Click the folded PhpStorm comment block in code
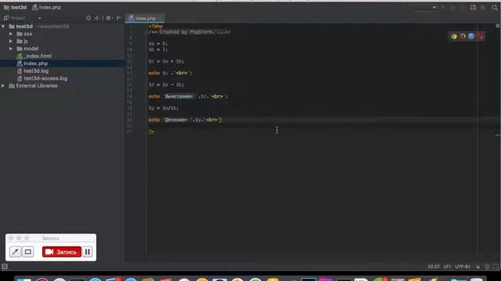This screenshot has height=281, width=501. pos(189,32)
